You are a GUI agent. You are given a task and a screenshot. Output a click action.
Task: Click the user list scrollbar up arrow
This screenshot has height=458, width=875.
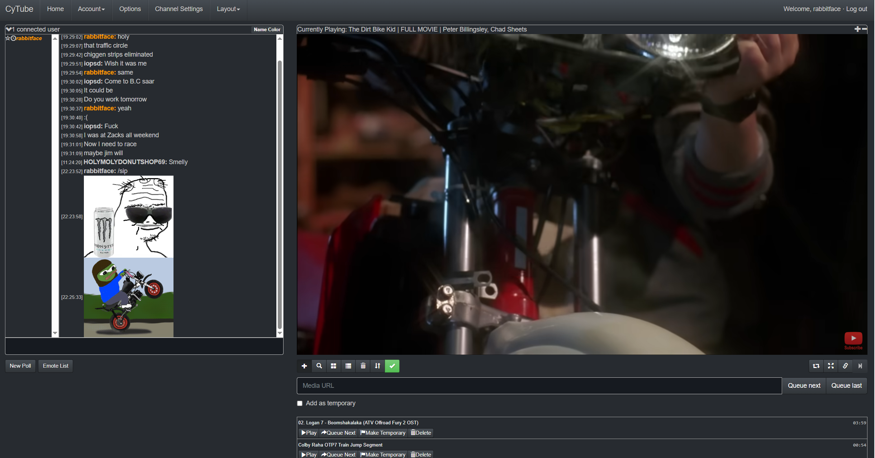[55, 38]
